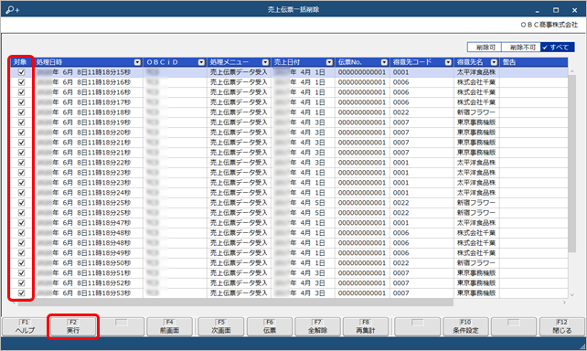Viewport: 587px width, 351px height.
Task: Switch to the 削除可 filter tab
Action: pos(485,48)
